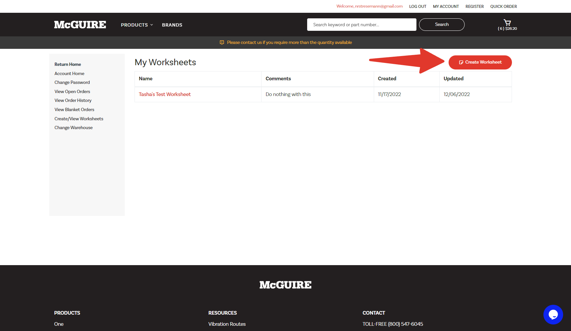This screenshot has width=571, height=331.
Task: Switch to BRANDS in the top navigation
Action: point(172,25)
